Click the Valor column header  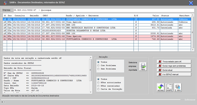tap(149, 16)
